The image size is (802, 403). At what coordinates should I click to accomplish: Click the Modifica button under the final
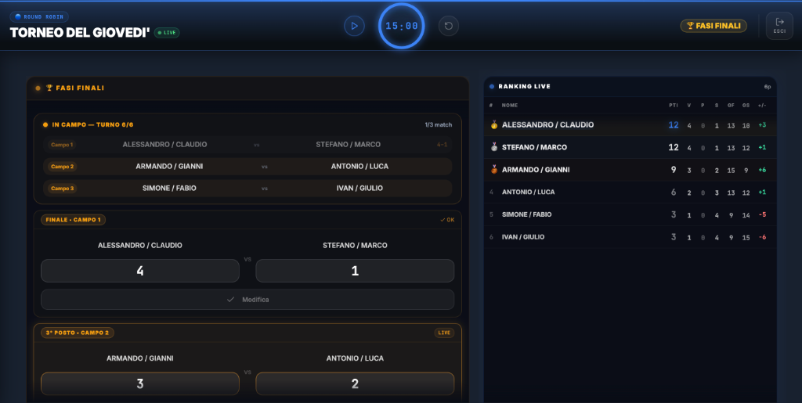[x=247, y=299]
